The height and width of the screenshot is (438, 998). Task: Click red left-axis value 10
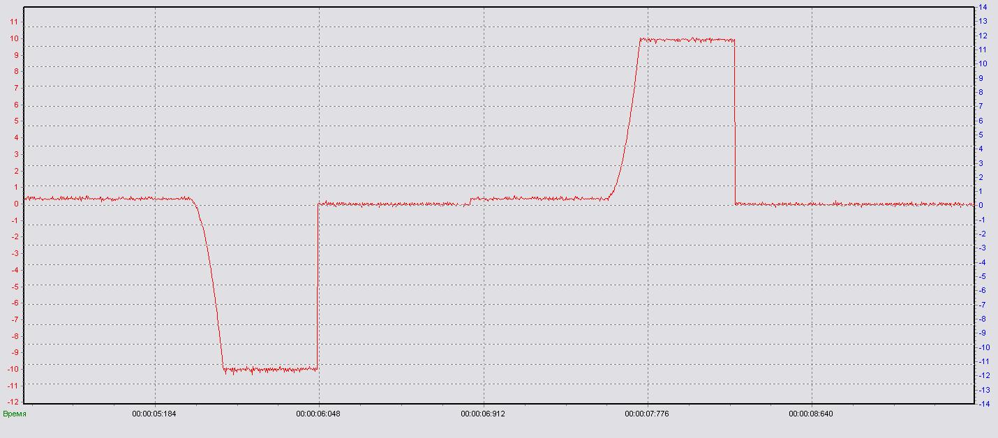point(13,38)
